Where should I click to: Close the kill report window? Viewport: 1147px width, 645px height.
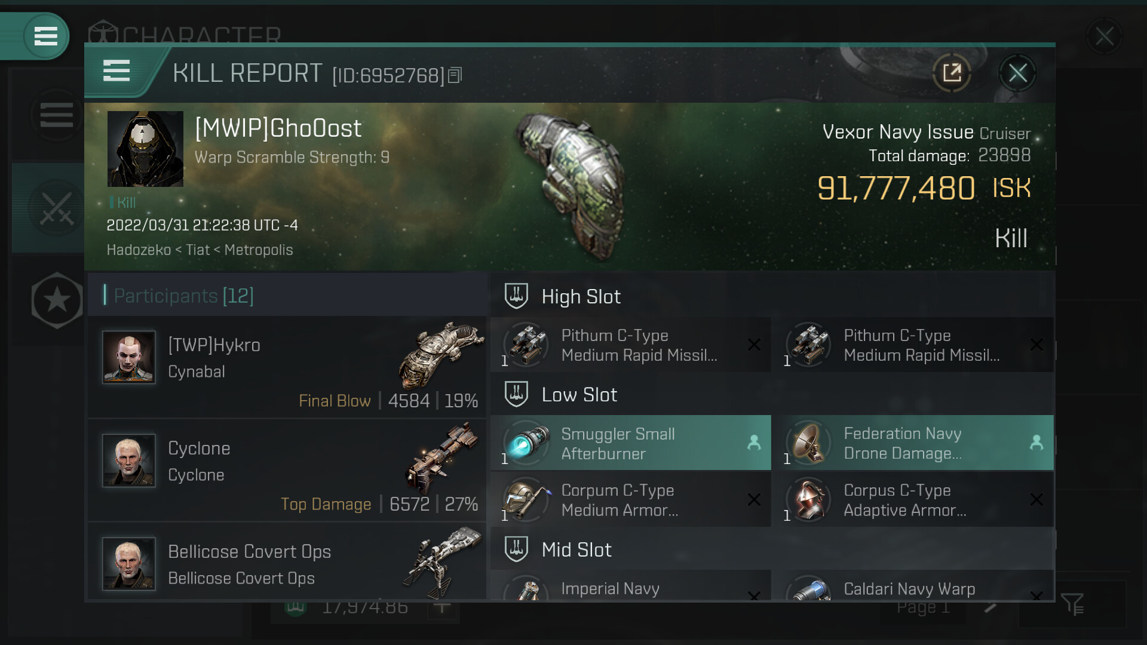click(1017, 73)
